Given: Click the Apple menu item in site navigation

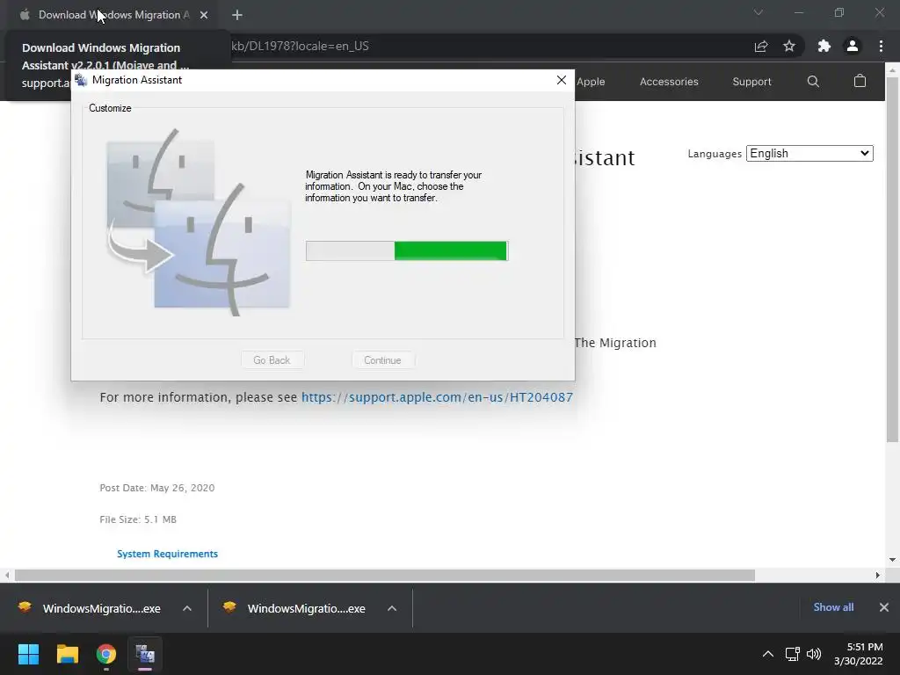Looking at the screenshot, I should click(x=591, y=82).
